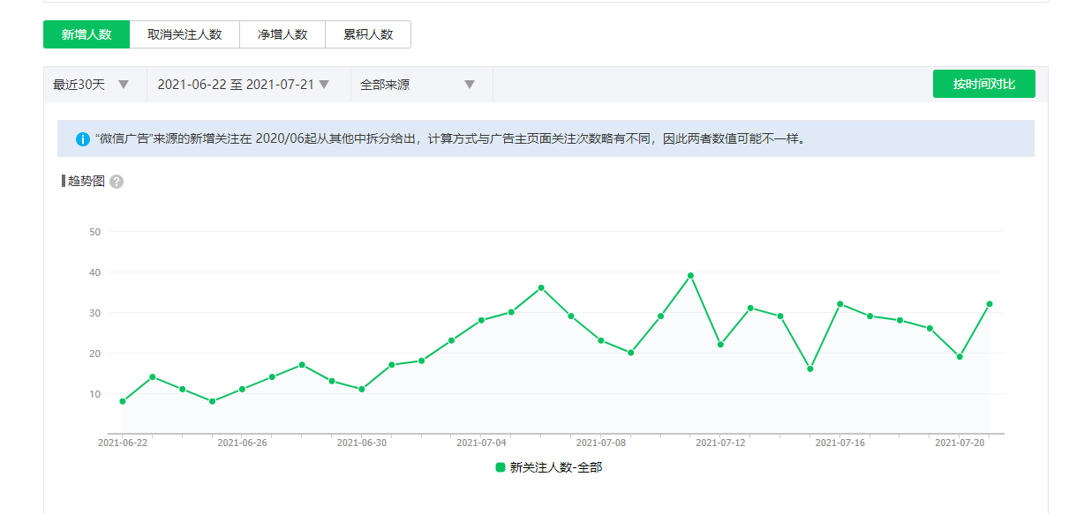Click the 2021-07-04 data point
Screen dimensions: 1069x514
(x=481, y=320)
